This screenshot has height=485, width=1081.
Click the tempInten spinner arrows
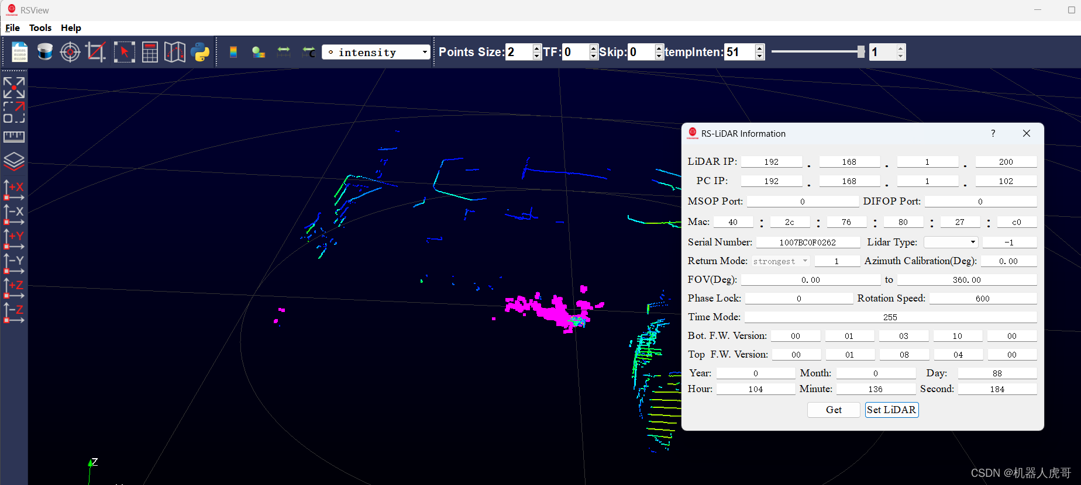(759, 52)
